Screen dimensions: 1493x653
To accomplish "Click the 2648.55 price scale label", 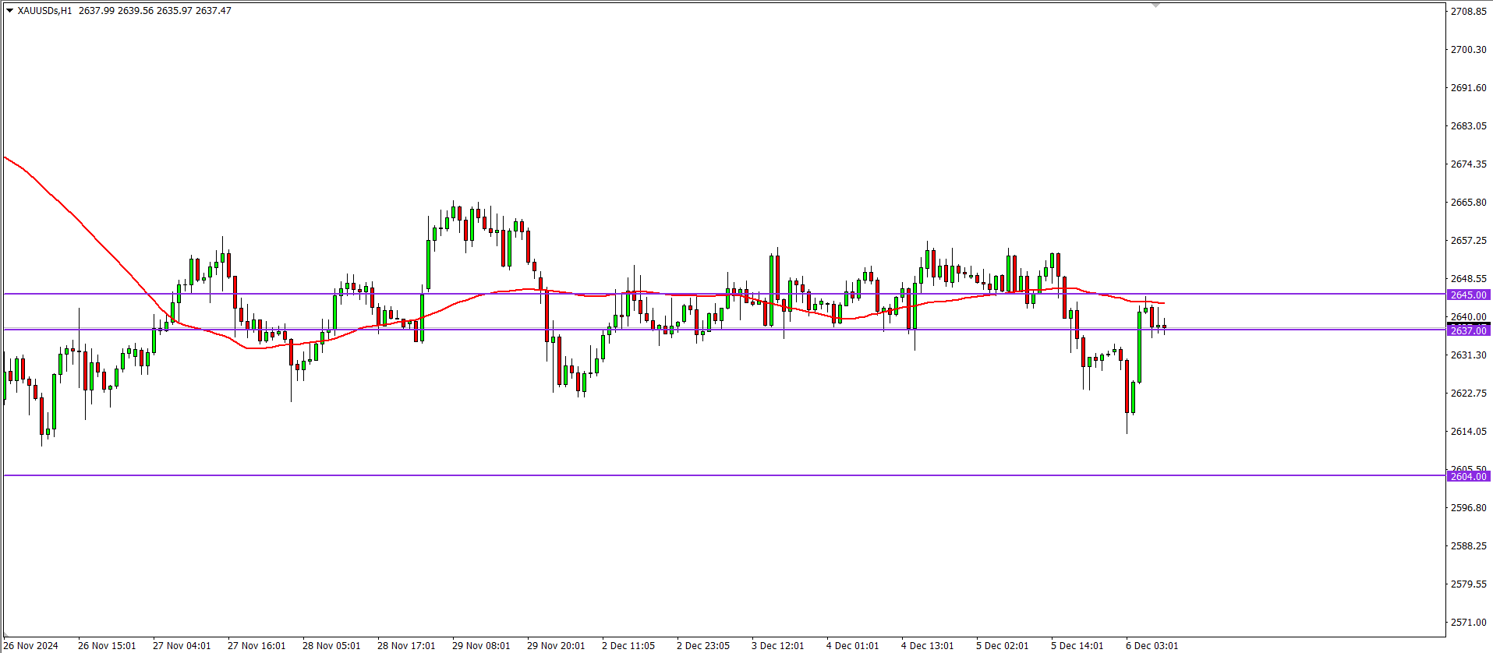I will pos(1468,278).
